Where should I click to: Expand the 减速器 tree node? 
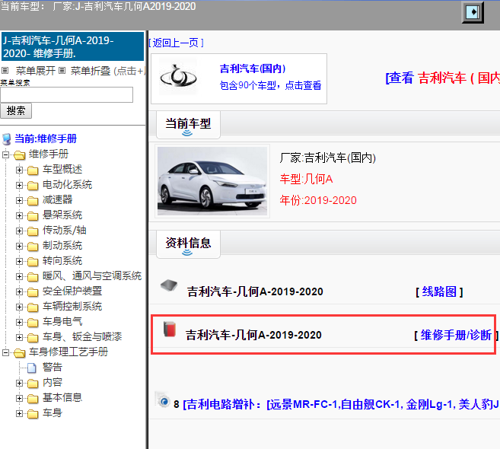pos(19,201)
